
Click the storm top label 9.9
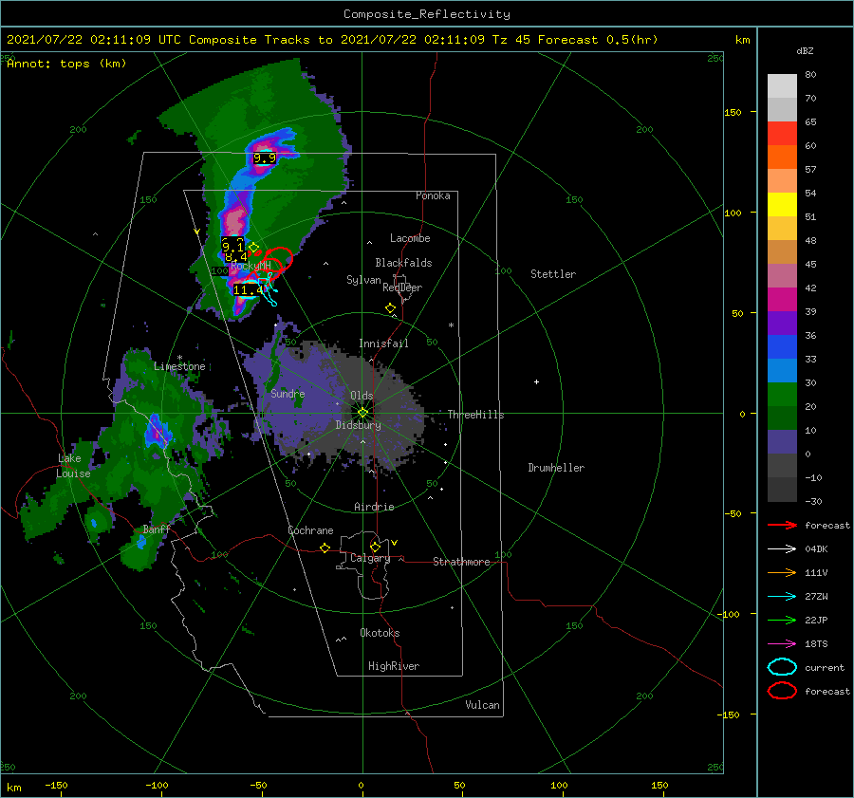click(265, 158)
